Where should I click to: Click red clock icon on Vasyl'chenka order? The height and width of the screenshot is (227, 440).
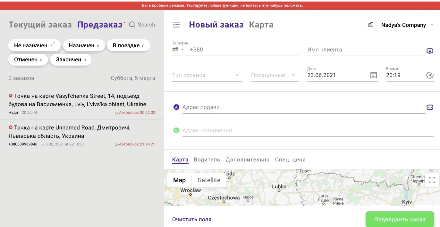point(11,96)
